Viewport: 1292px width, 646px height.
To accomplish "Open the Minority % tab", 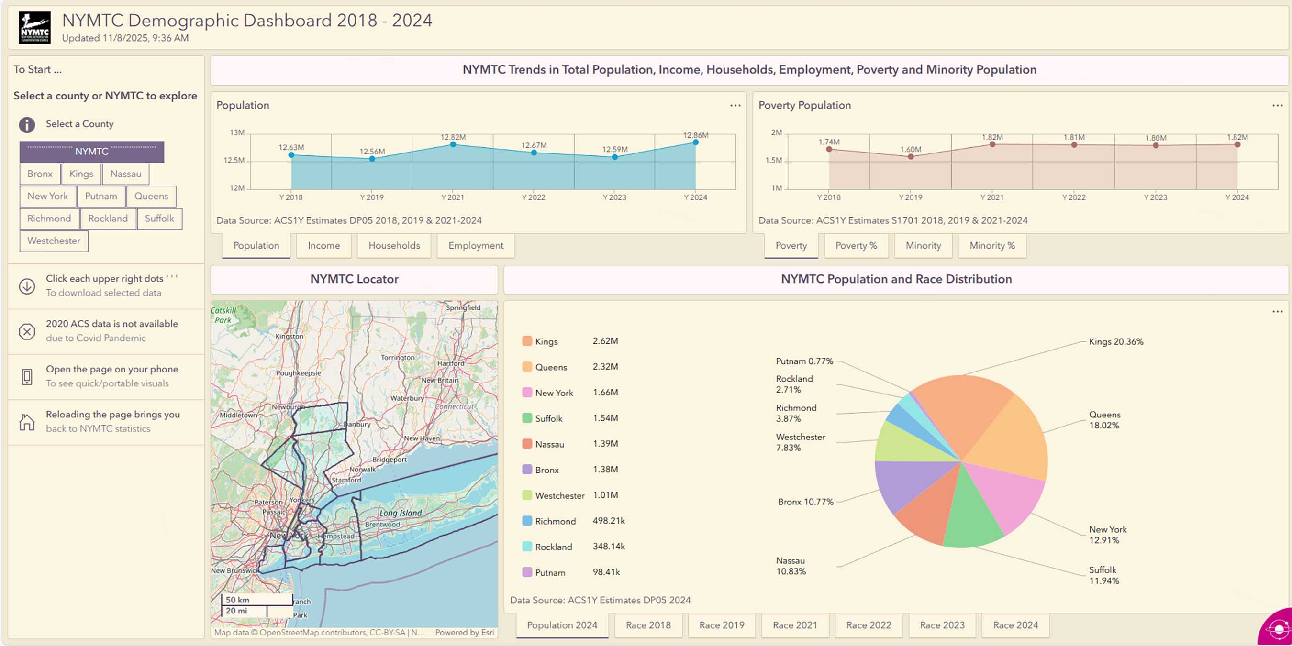I will pos(991,246).
